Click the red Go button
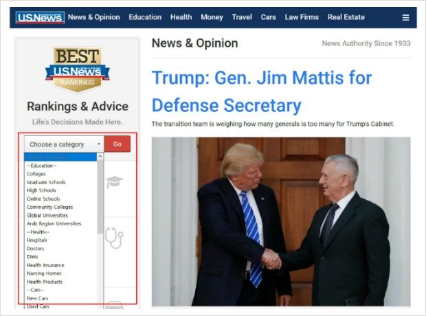Image resolution: width=426 pixels, height=316 pixels. tap(117, 144)
